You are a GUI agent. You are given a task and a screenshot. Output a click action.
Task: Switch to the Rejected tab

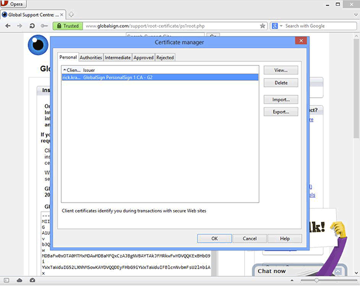(x=165, y=58)
